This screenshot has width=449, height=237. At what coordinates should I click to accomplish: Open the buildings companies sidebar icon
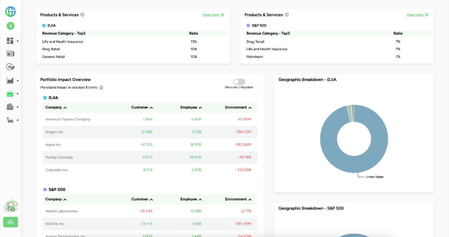coord(10,107)
